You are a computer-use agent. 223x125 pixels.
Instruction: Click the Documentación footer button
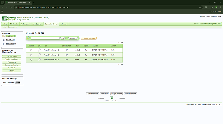pos(92,94)
